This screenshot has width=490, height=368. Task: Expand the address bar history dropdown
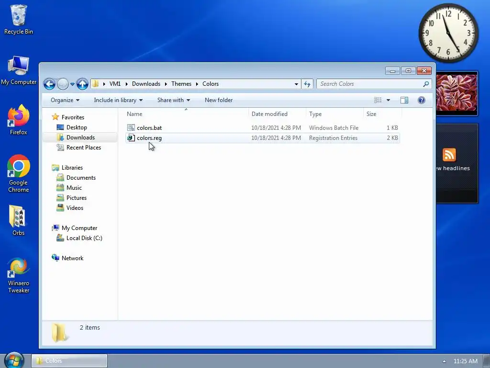coord(296,84)
